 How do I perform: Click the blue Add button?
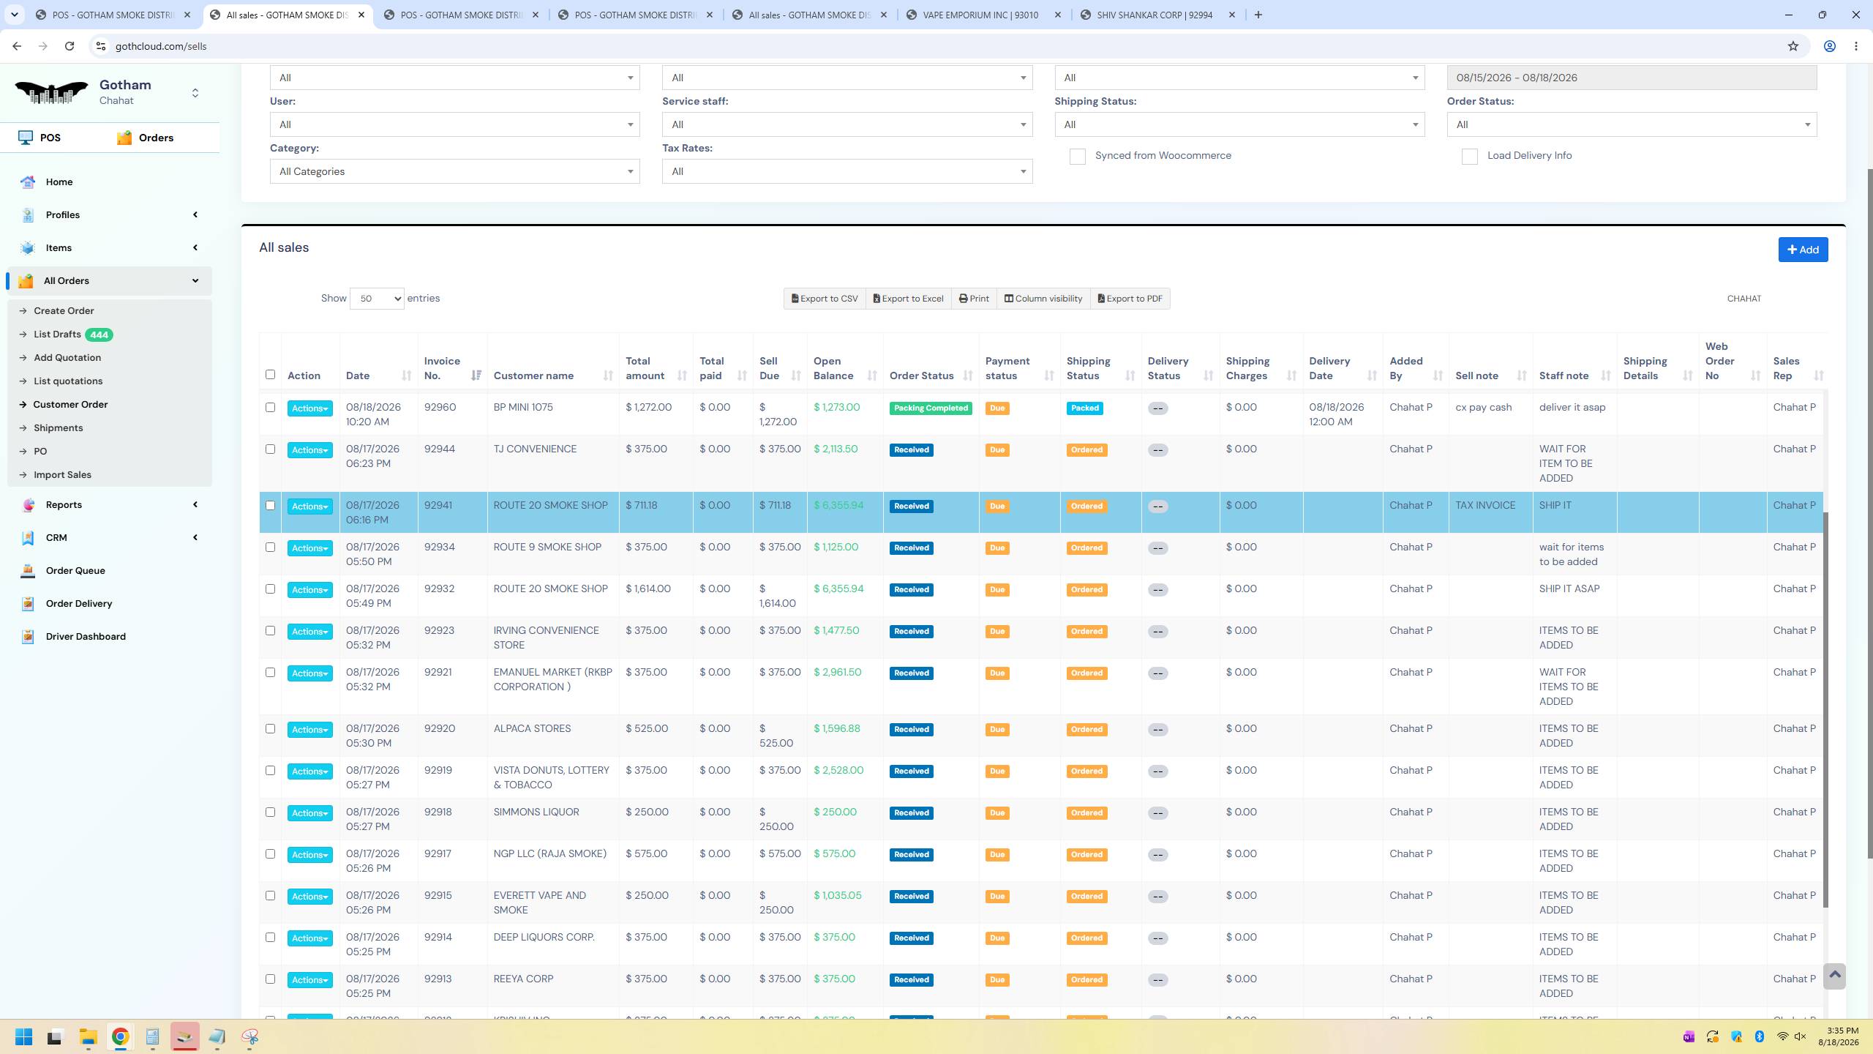point(1803,250)
